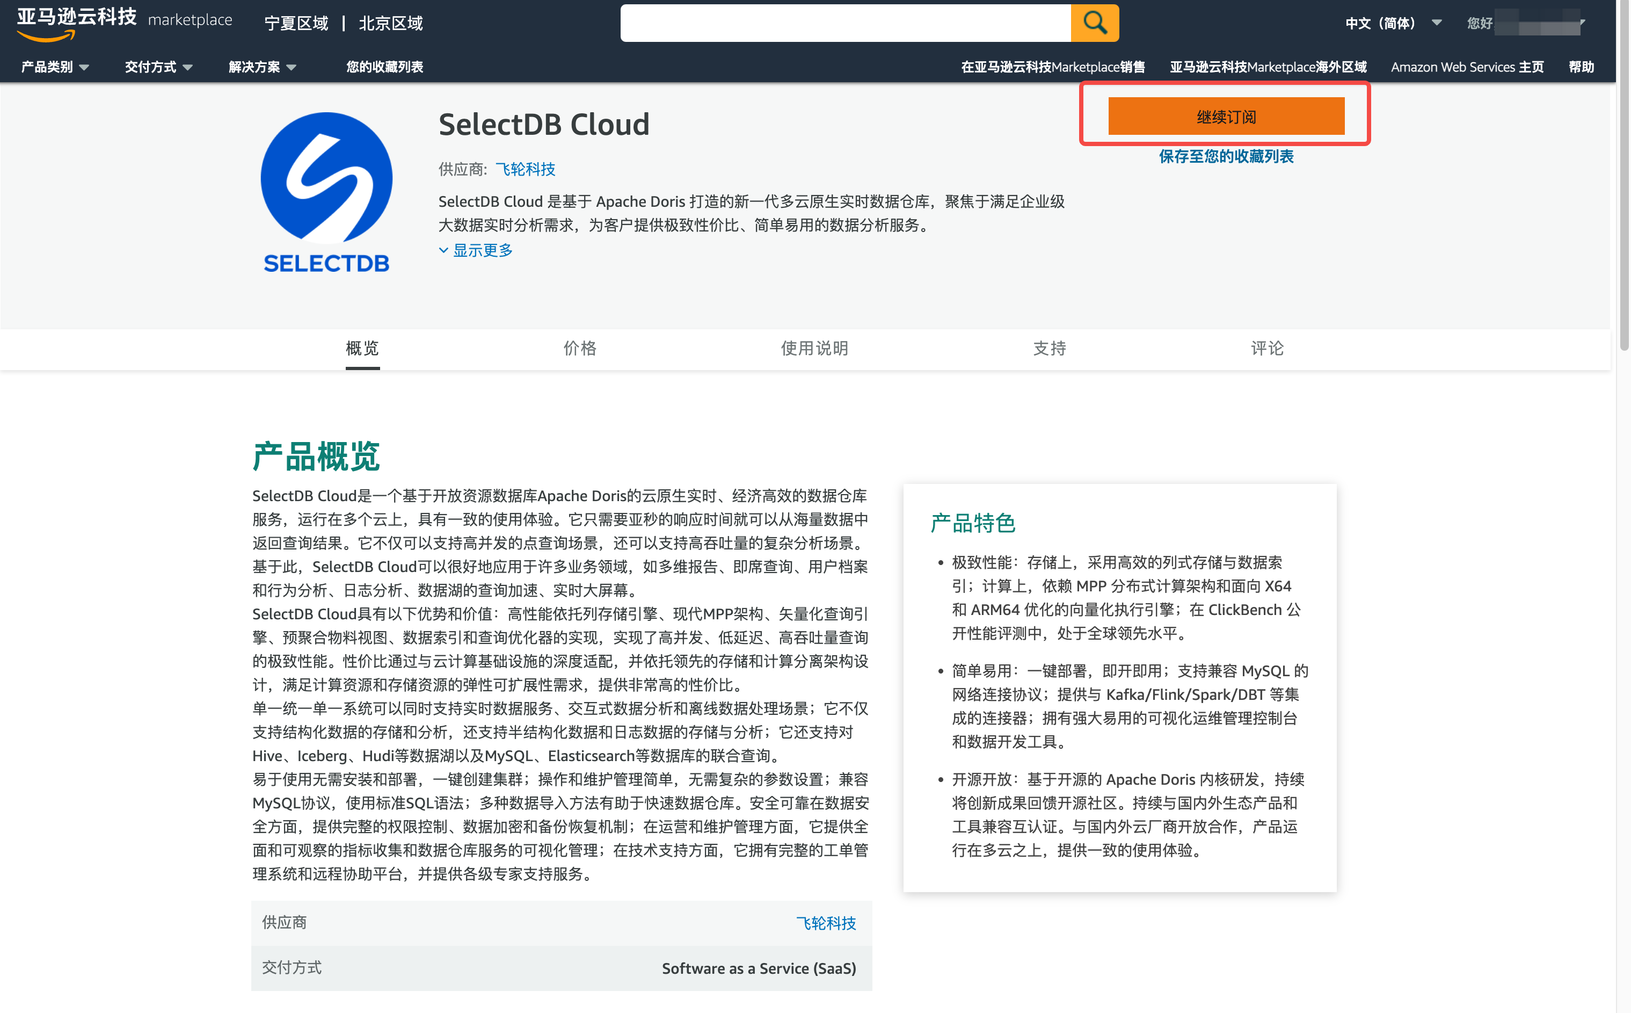
Task: Click the 帮助 help link
Action: pyautogui.click(x=1581, y=67)
